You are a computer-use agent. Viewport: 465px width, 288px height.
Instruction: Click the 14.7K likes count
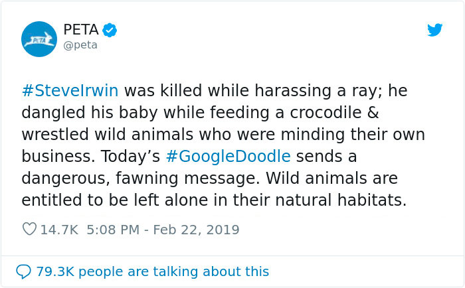(59, 230)
